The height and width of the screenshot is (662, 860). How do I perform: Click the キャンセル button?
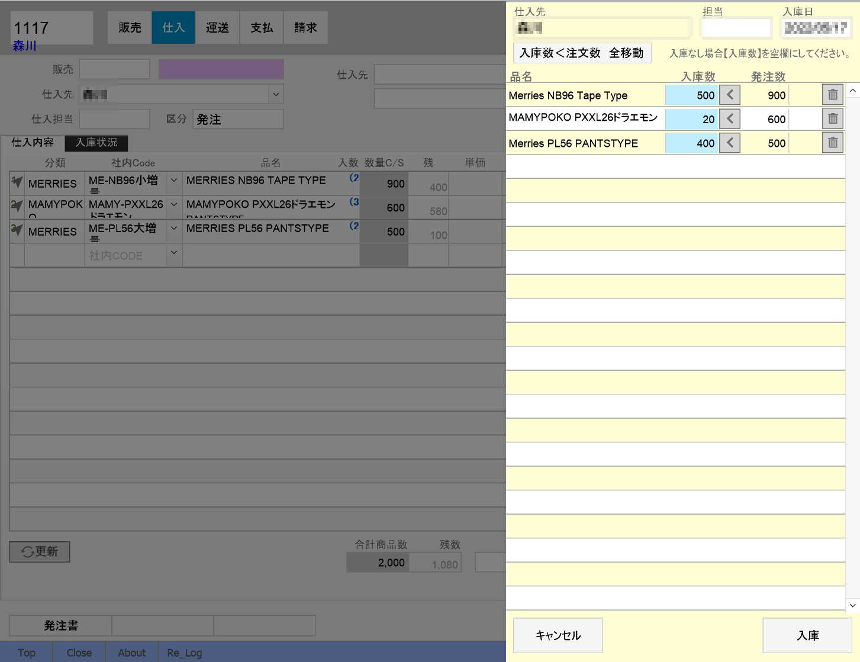coord(558,635)
